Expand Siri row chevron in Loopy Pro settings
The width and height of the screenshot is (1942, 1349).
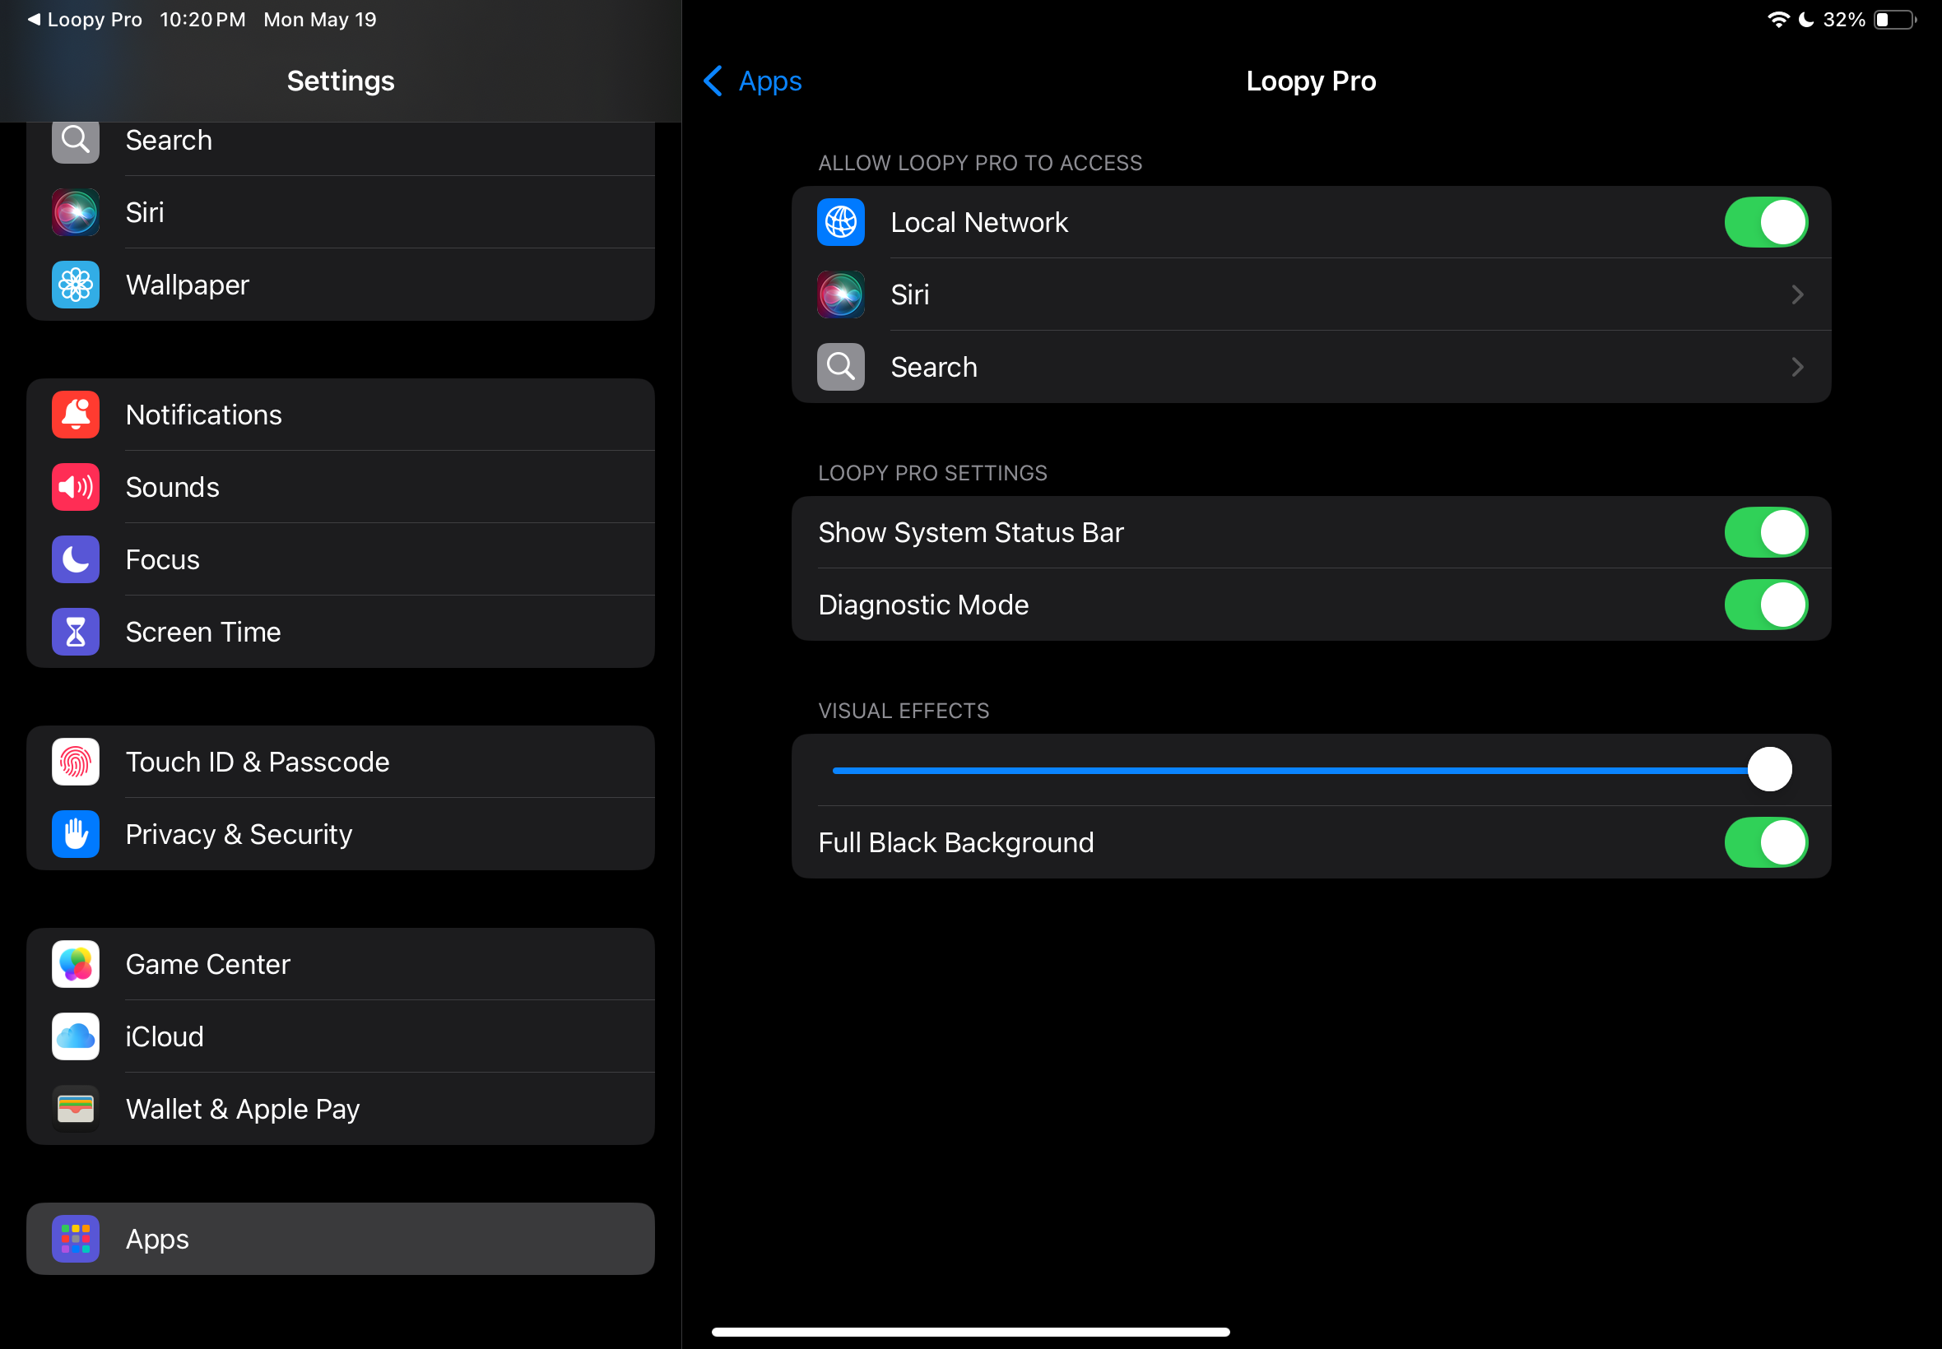1797,295
